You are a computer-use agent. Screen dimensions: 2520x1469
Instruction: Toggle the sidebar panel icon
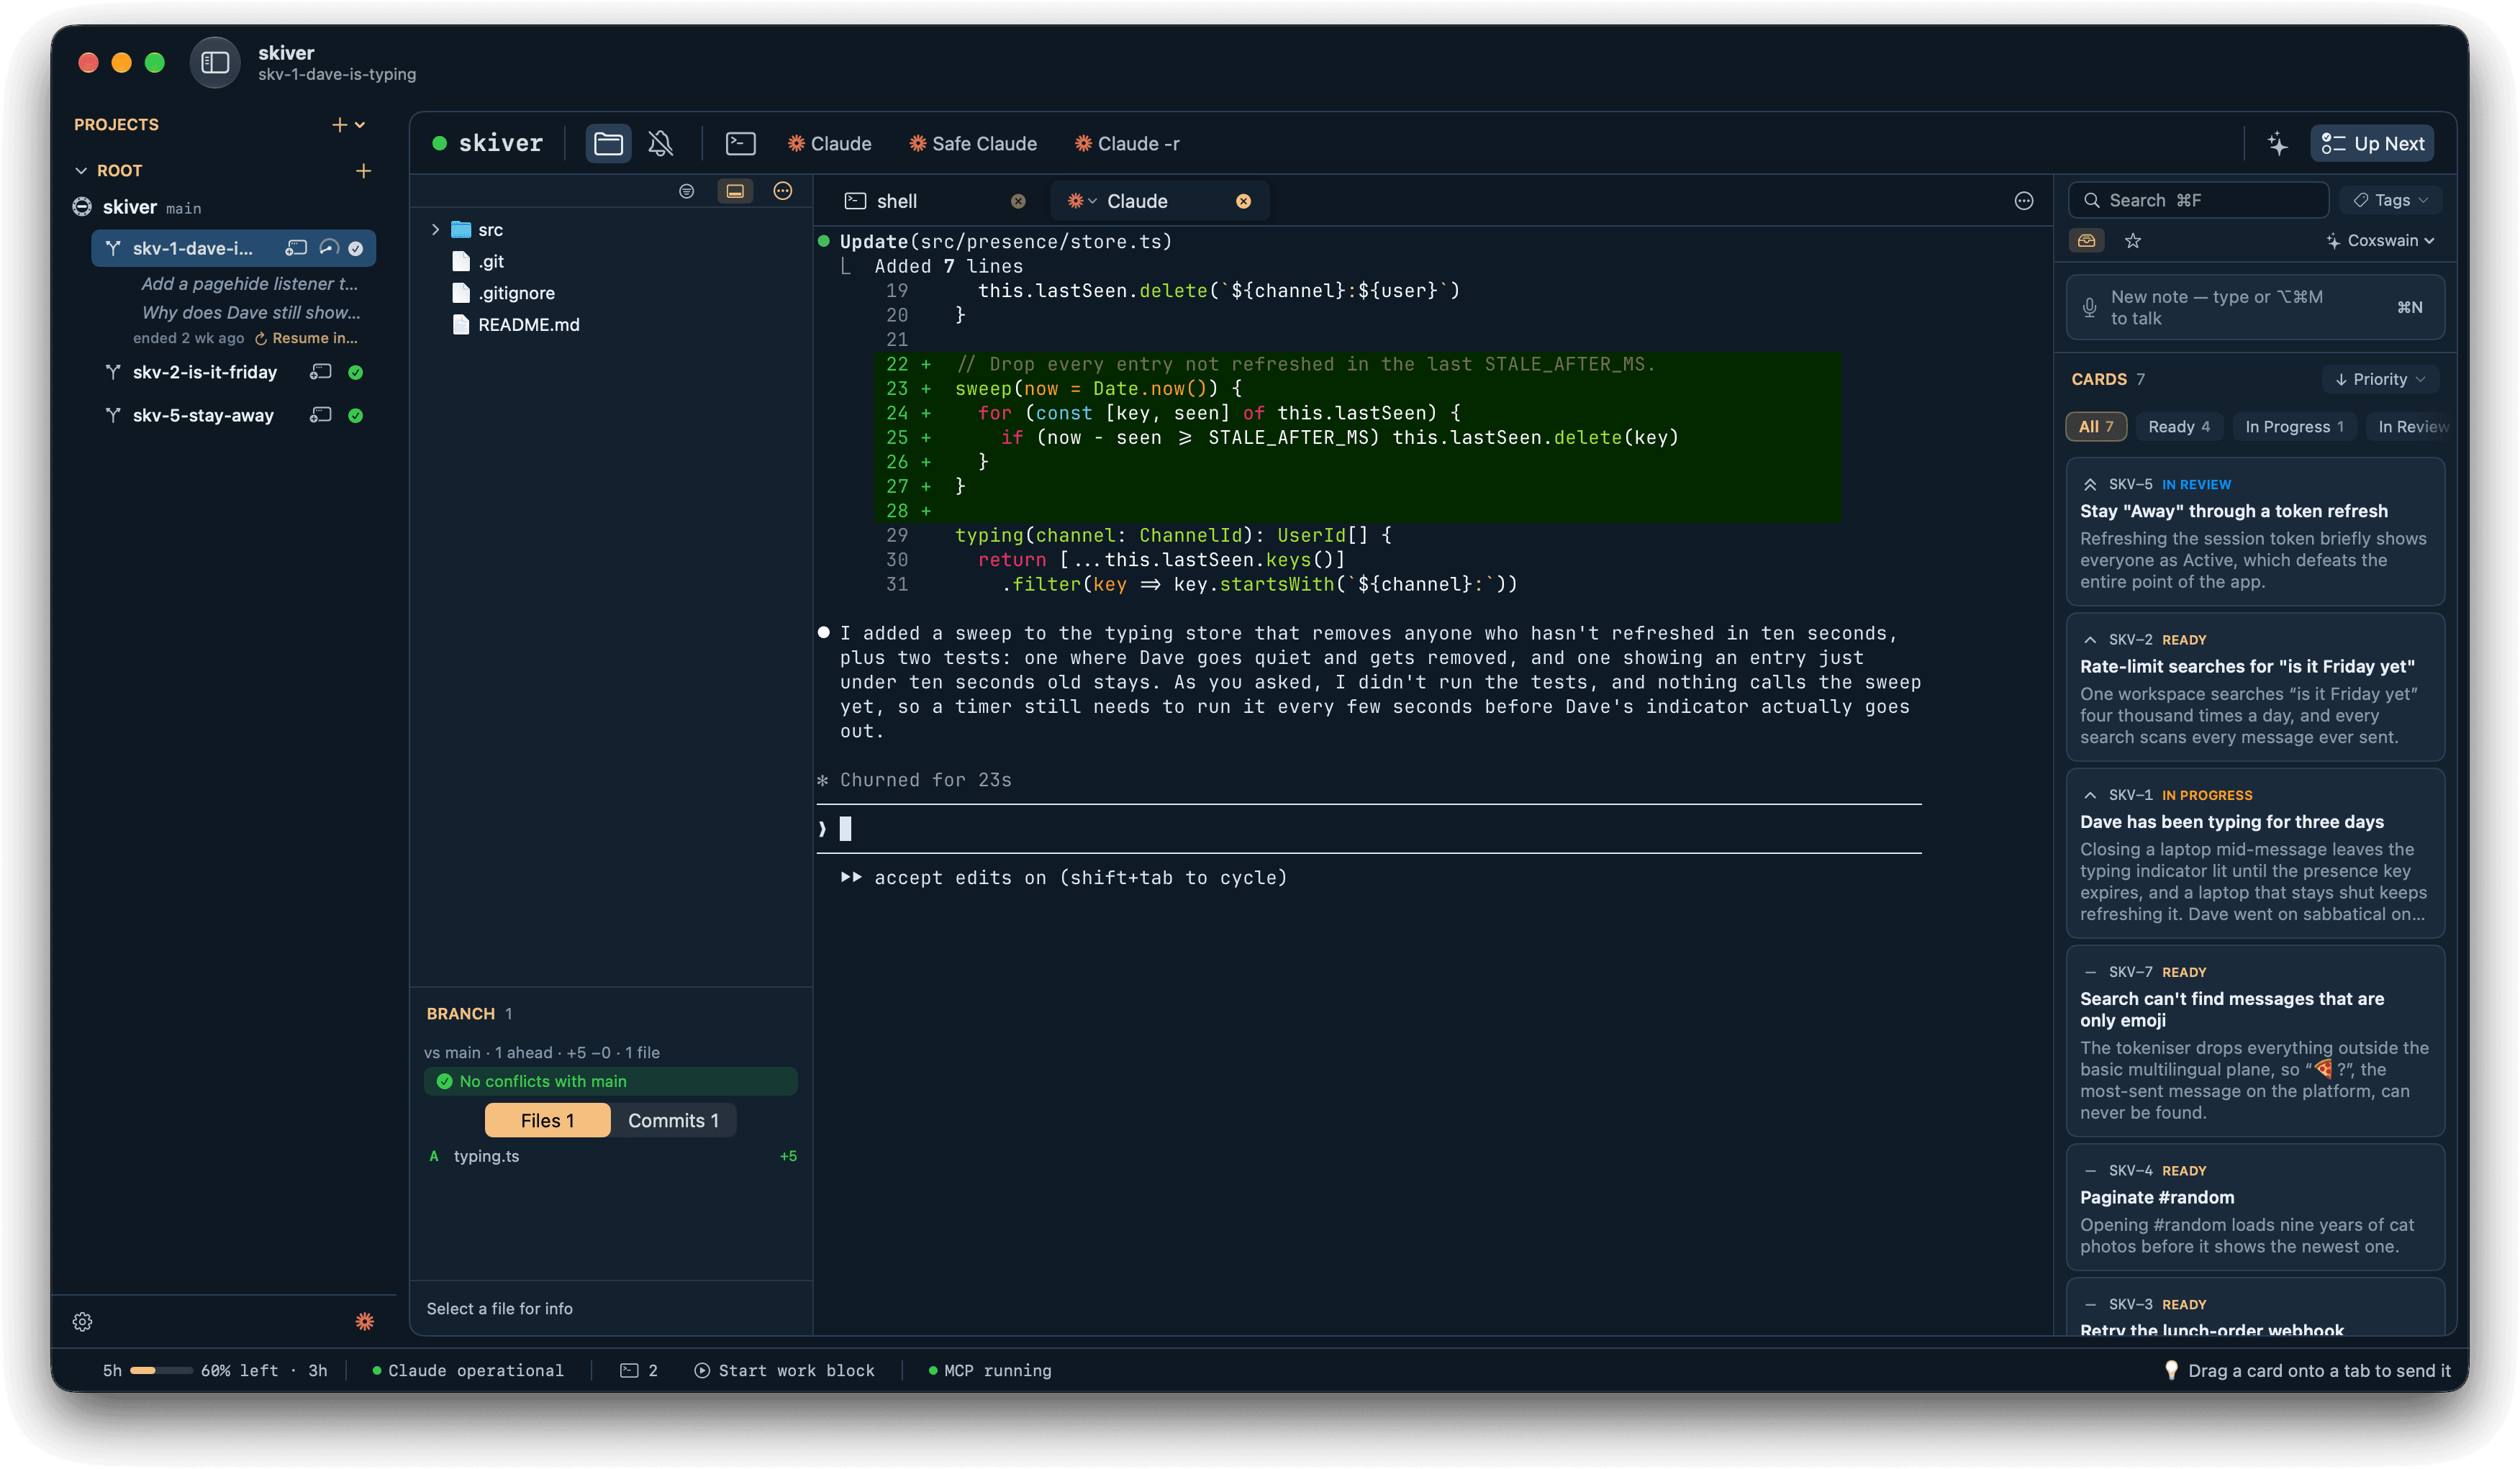point(215,62)
